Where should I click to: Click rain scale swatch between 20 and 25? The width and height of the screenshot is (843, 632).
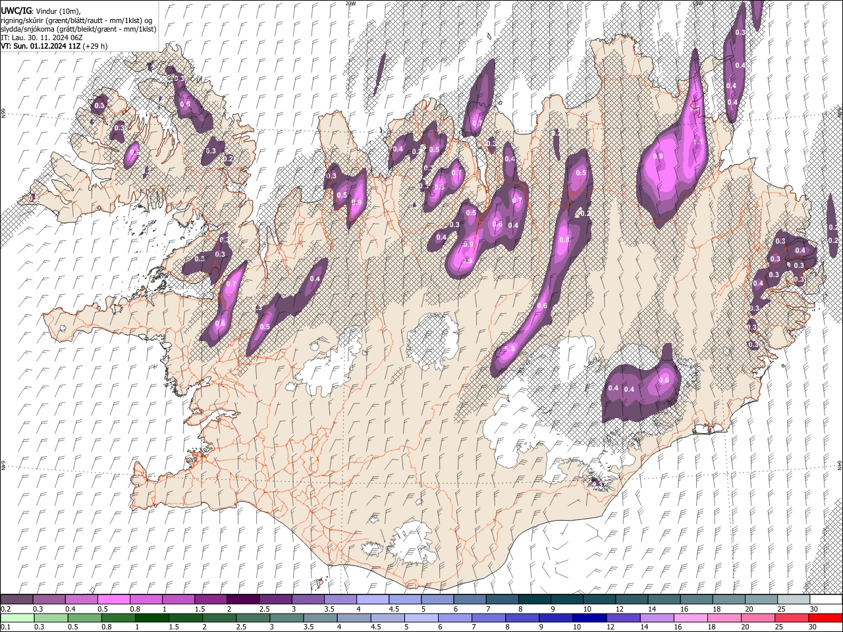click(757, 618)
